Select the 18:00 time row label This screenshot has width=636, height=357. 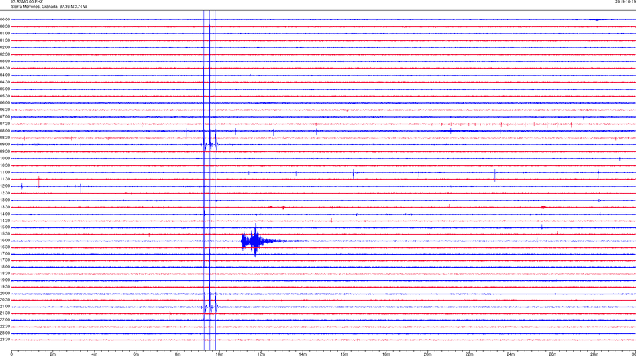tap(5, 267)
